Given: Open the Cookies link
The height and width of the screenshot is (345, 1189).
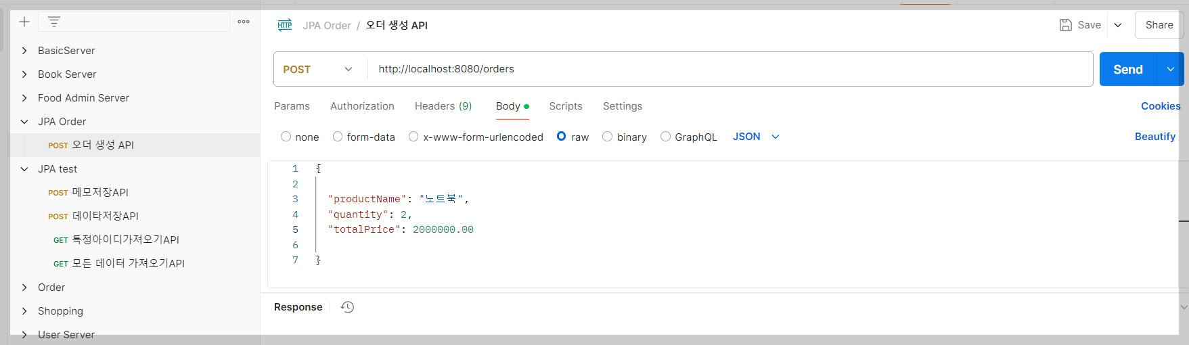Looking at the screenshot, I should 1161,106.
